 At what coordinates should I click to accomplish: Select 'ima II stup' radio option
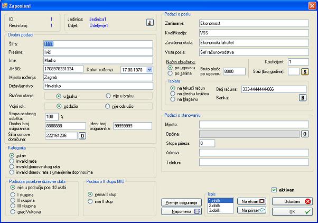90,201
